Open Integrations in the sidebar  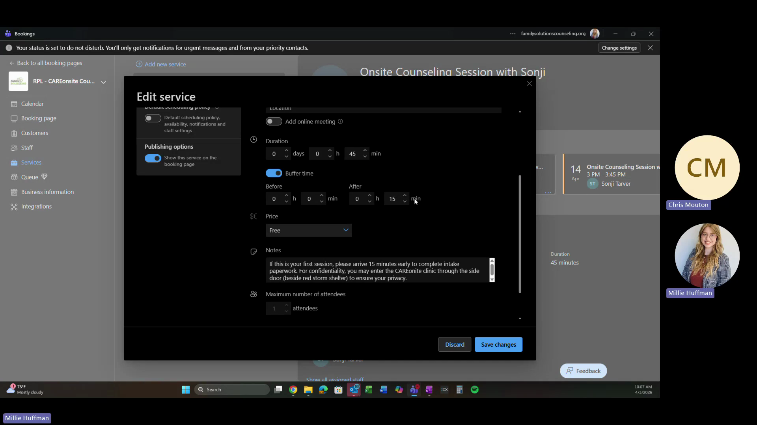click(x=36, y=207)
